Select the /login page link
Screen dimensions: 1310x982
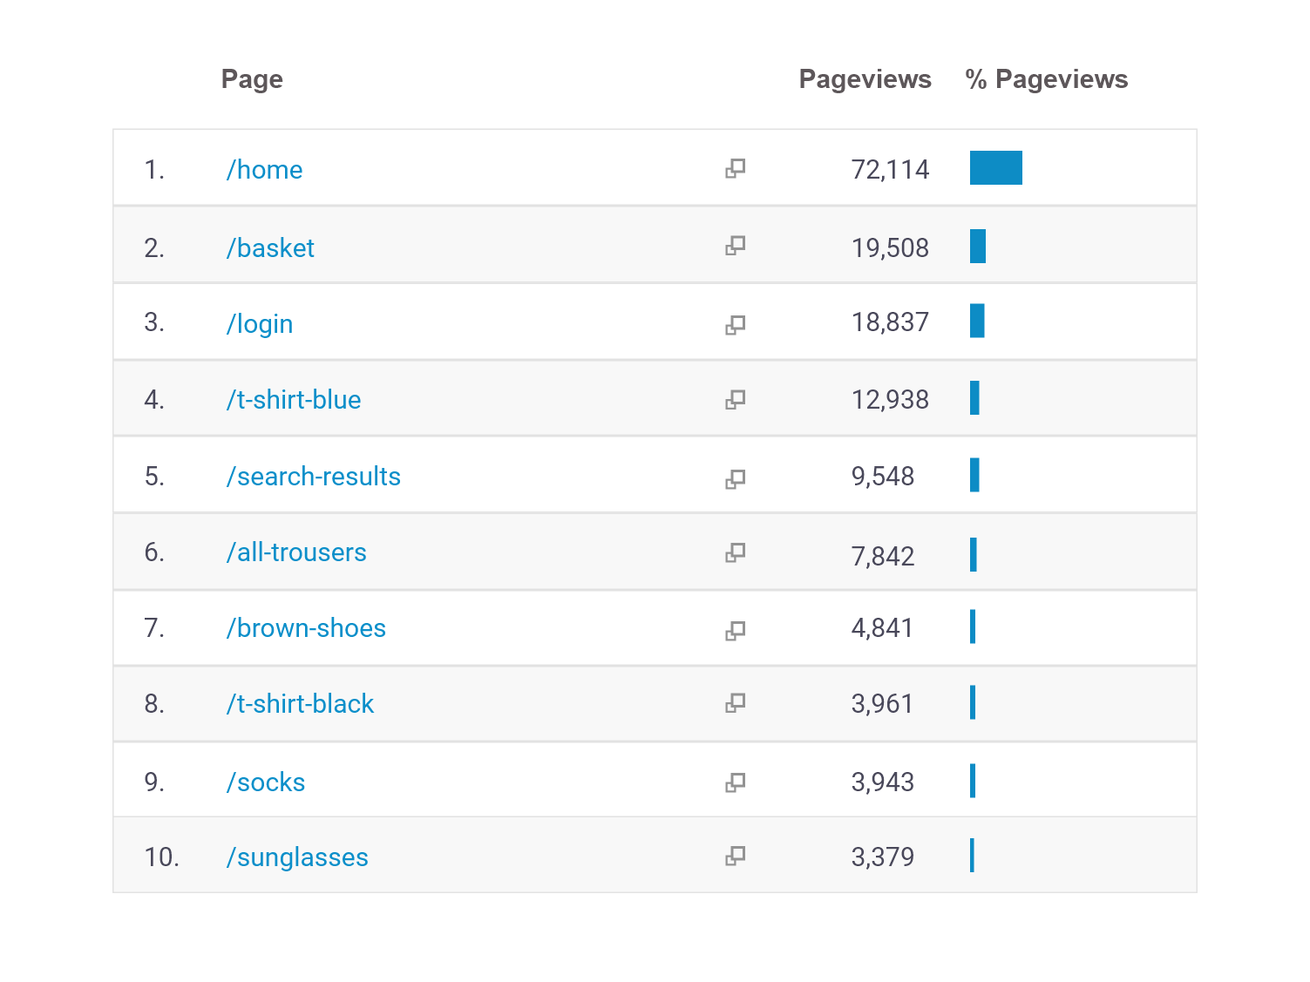[x=260, y=324]
